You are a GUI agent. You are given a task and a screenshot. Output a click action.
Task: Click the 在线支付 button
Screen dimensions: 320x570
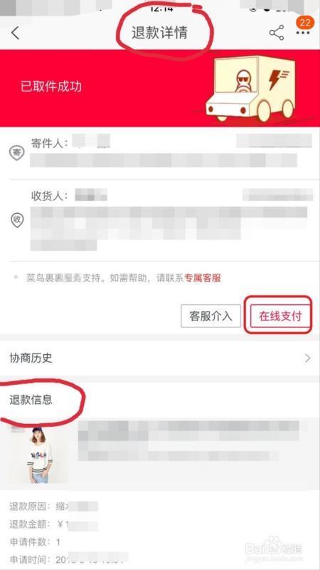tap(279, 316)
